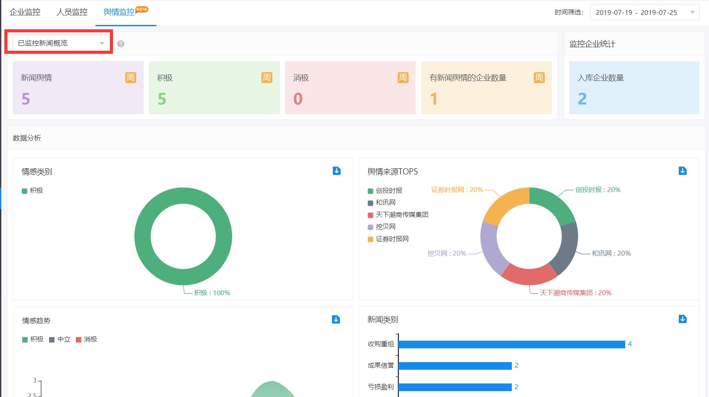
Task: Select the 舆情监控 tab
Action: tap(126, 12)
